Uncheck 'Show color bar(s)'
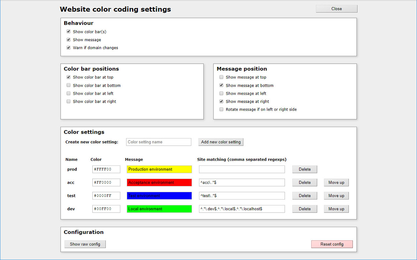The height and width of the screenshot is (260, 417). pyautogui.click(x=68, y=32)
